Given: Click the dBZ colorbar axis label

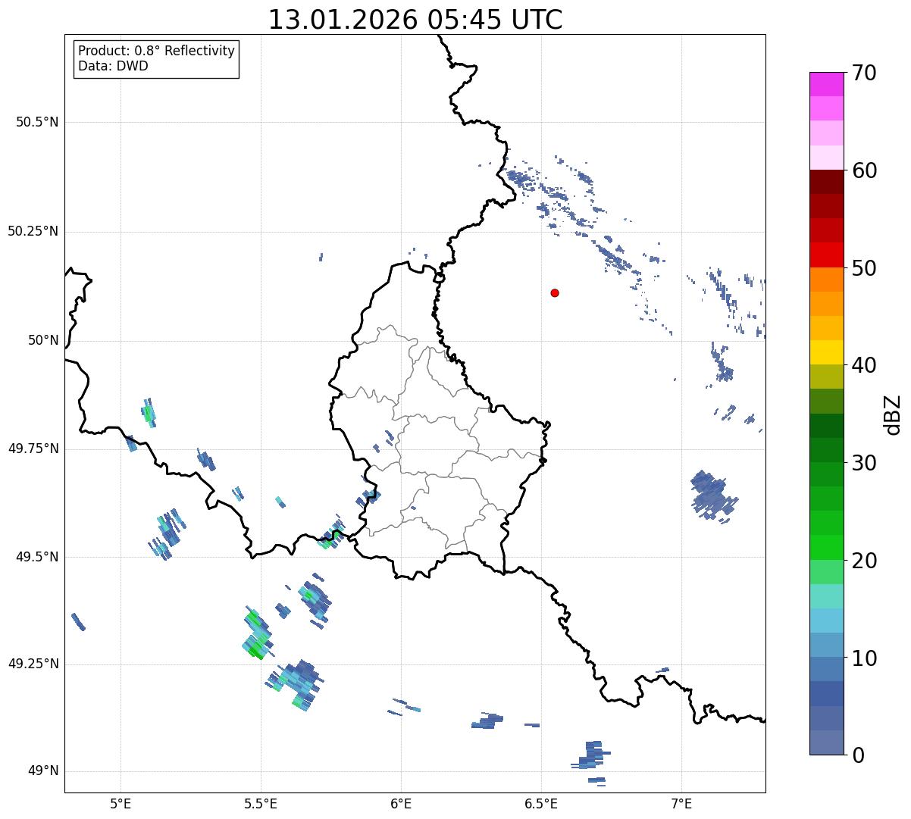Looking at the screenshot, I should 893,414.
